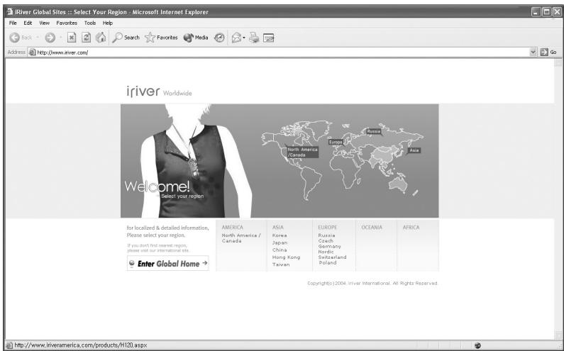Select the Asia label on map
This screenshot has height=351, width=564.
414,150
